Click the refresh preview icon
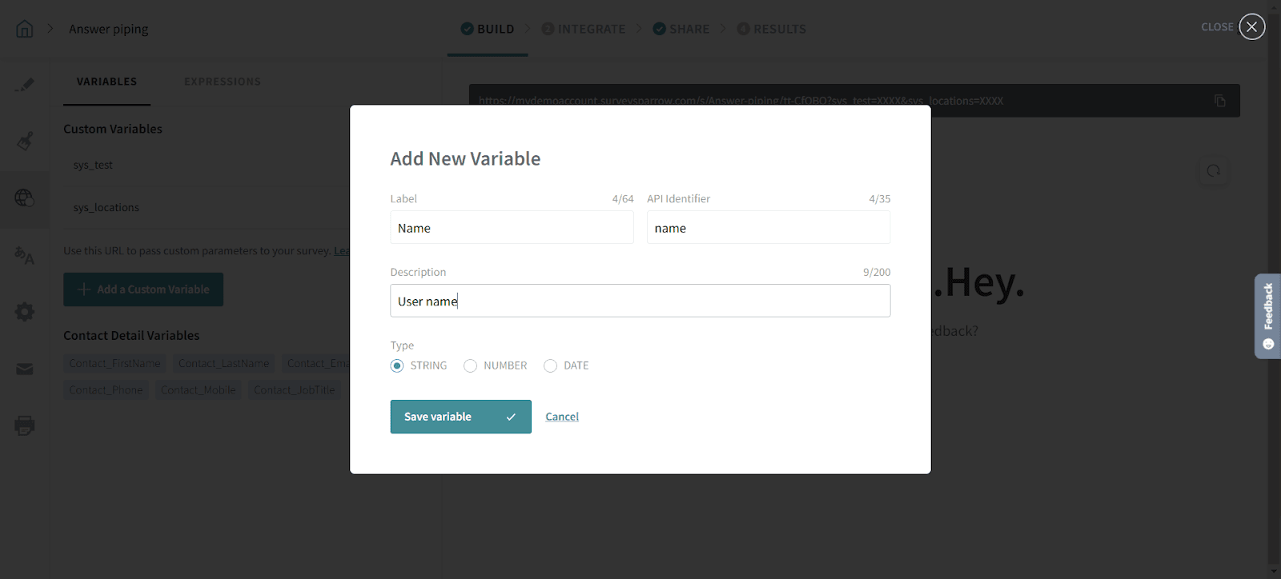The height and width of the screenshot is (579, 1281). pyautogui.click(x=1214, y=170)
